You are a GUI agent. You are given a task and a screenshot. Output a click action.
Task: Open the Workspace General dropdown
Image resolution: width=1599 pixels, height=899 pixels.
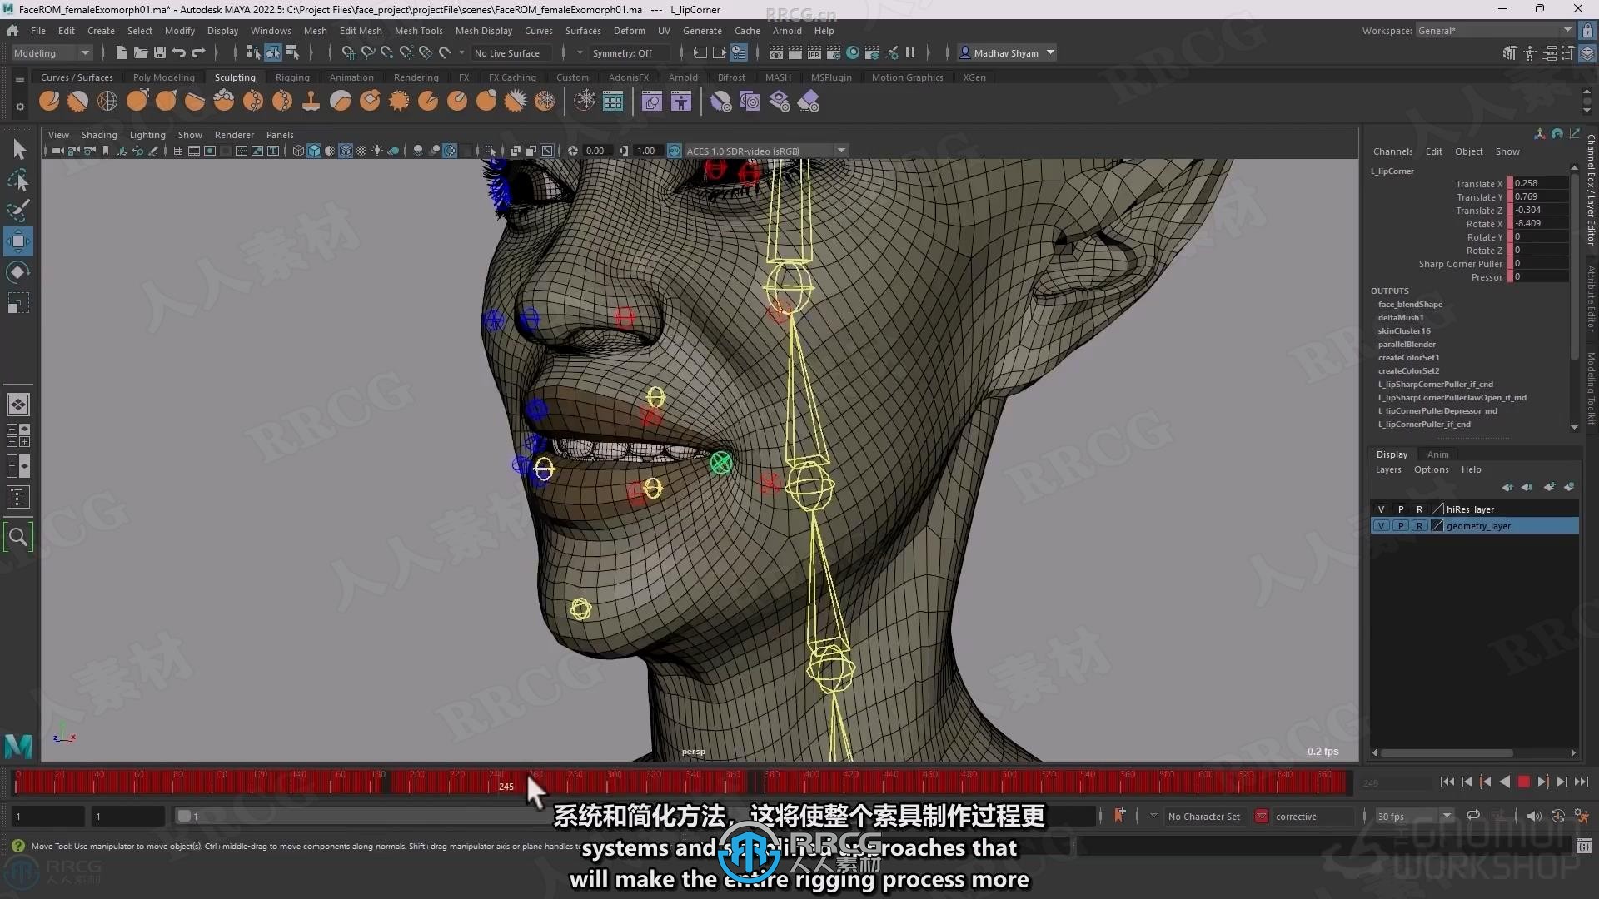coord(1495,31)
